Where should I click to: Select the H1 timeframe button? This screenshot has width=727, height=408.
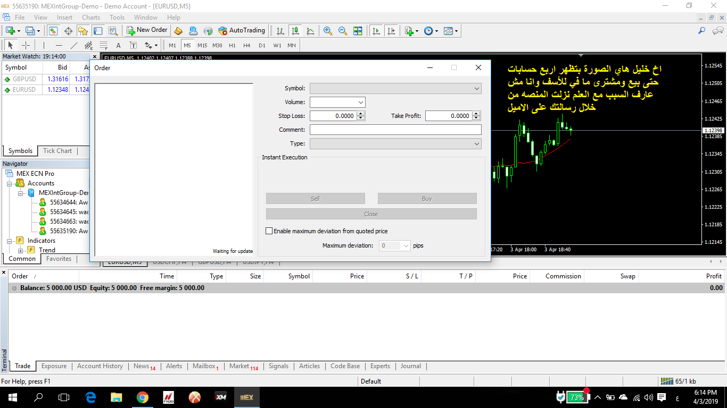click(232, 45)
